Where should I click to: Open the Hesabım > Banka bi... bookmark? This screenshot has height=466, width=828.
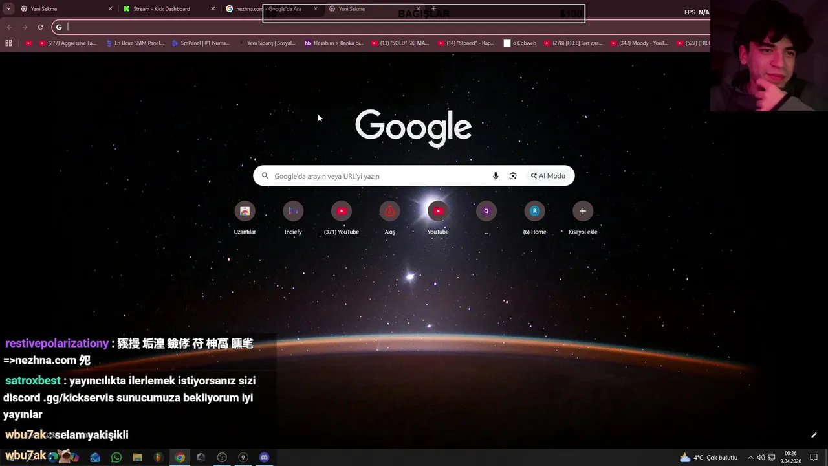pos(334,43)
